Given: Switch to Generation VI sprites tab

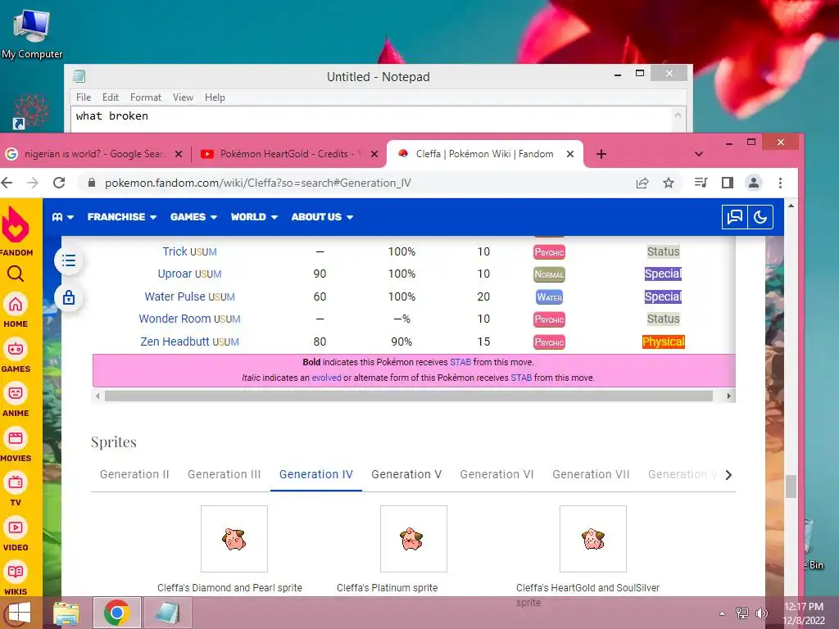Looking at the screenshot, I should pos(497,474).
